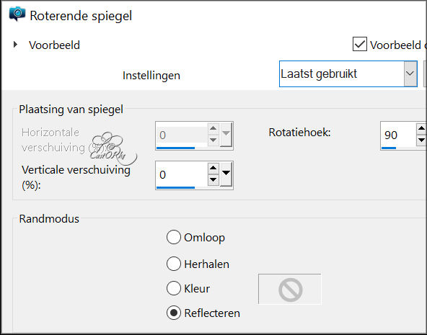Open Verticale verschuiving slider dropdown arrow
427x335 pixels.
226,174
